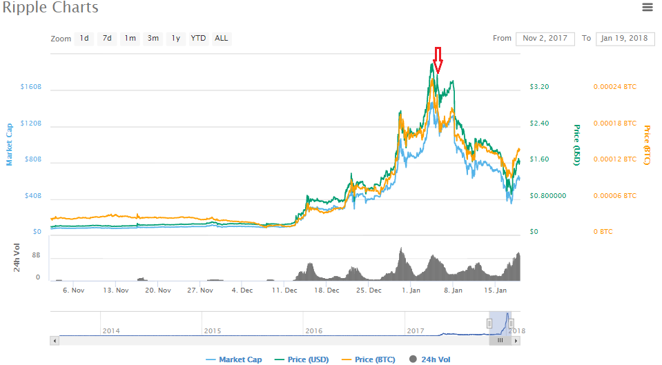The width and height of the screenshot is (662, 365).
Task: Set zoom range to 1d
Action: (84, 39)
